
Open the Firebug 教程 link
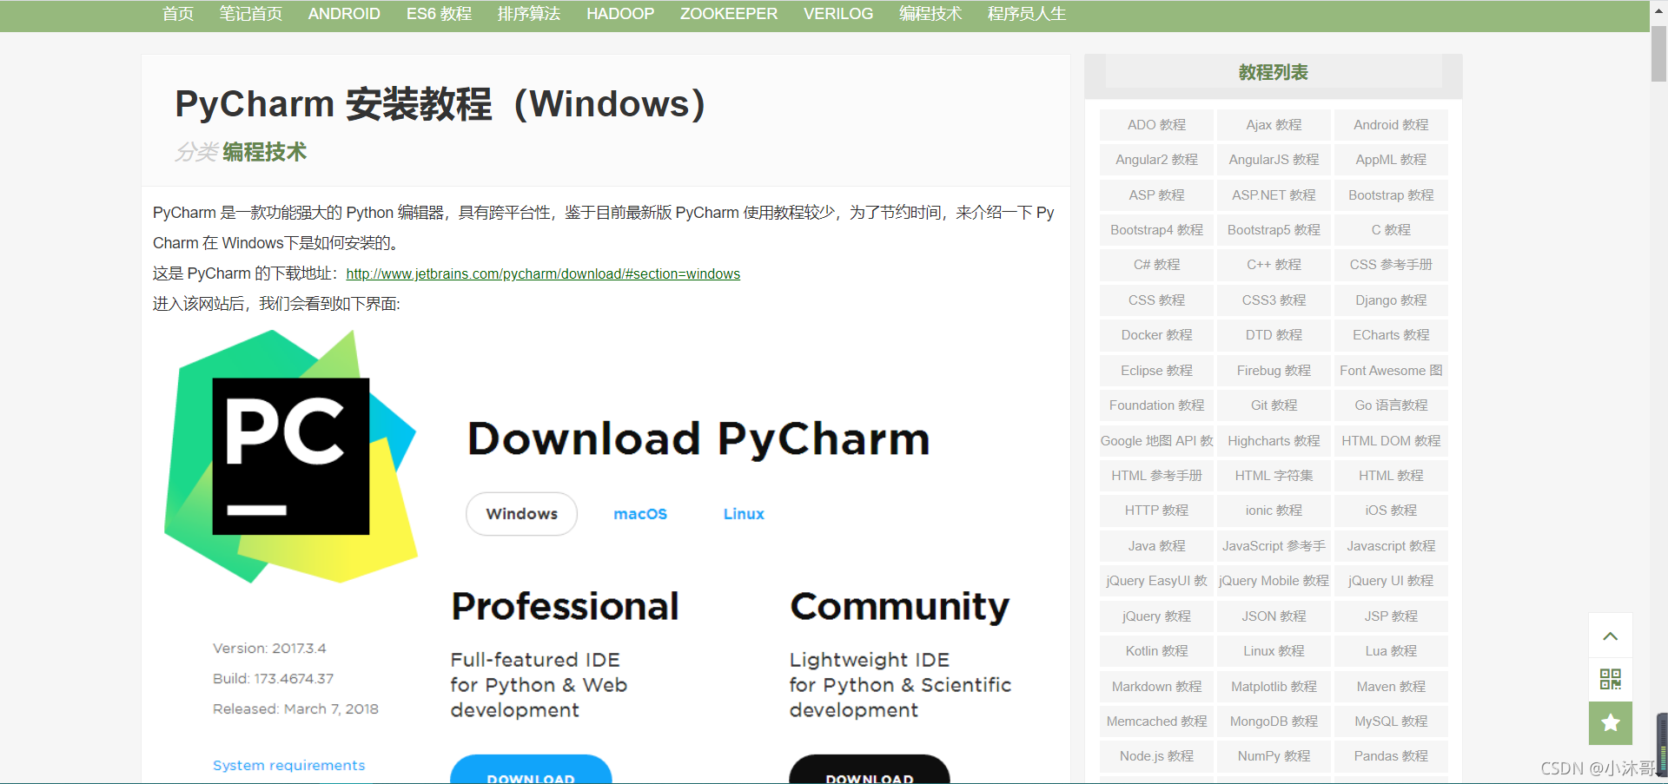tap(1274, 371)
